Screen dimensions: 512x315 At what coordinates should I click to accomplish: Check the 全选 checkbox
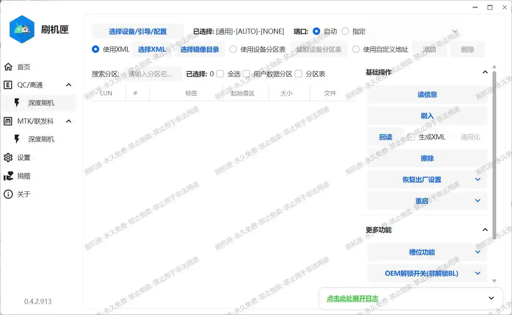(x=220, y=74)
